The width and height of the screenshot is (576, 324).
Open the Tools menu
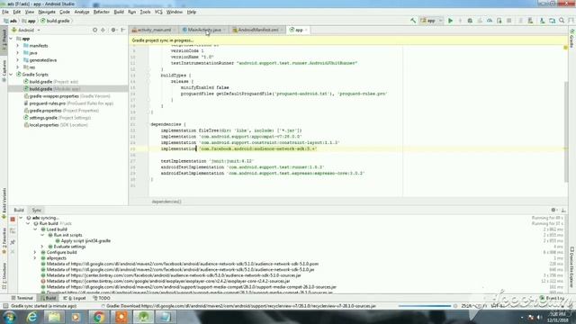pyautogui.click(x=145, y=12)
